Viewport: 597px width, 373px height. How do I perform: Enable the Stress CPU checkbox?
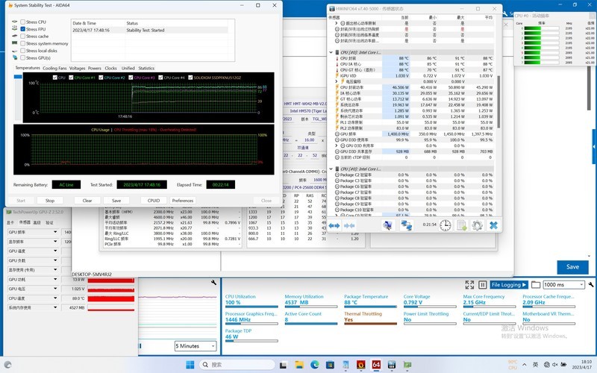point(22,22)
